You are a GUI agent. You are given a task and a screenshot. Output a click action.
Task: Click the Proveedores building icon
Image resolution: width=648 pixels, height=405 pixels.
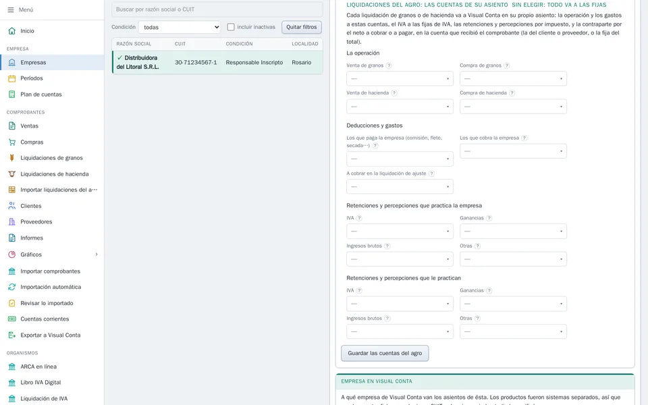coord(12,222)
